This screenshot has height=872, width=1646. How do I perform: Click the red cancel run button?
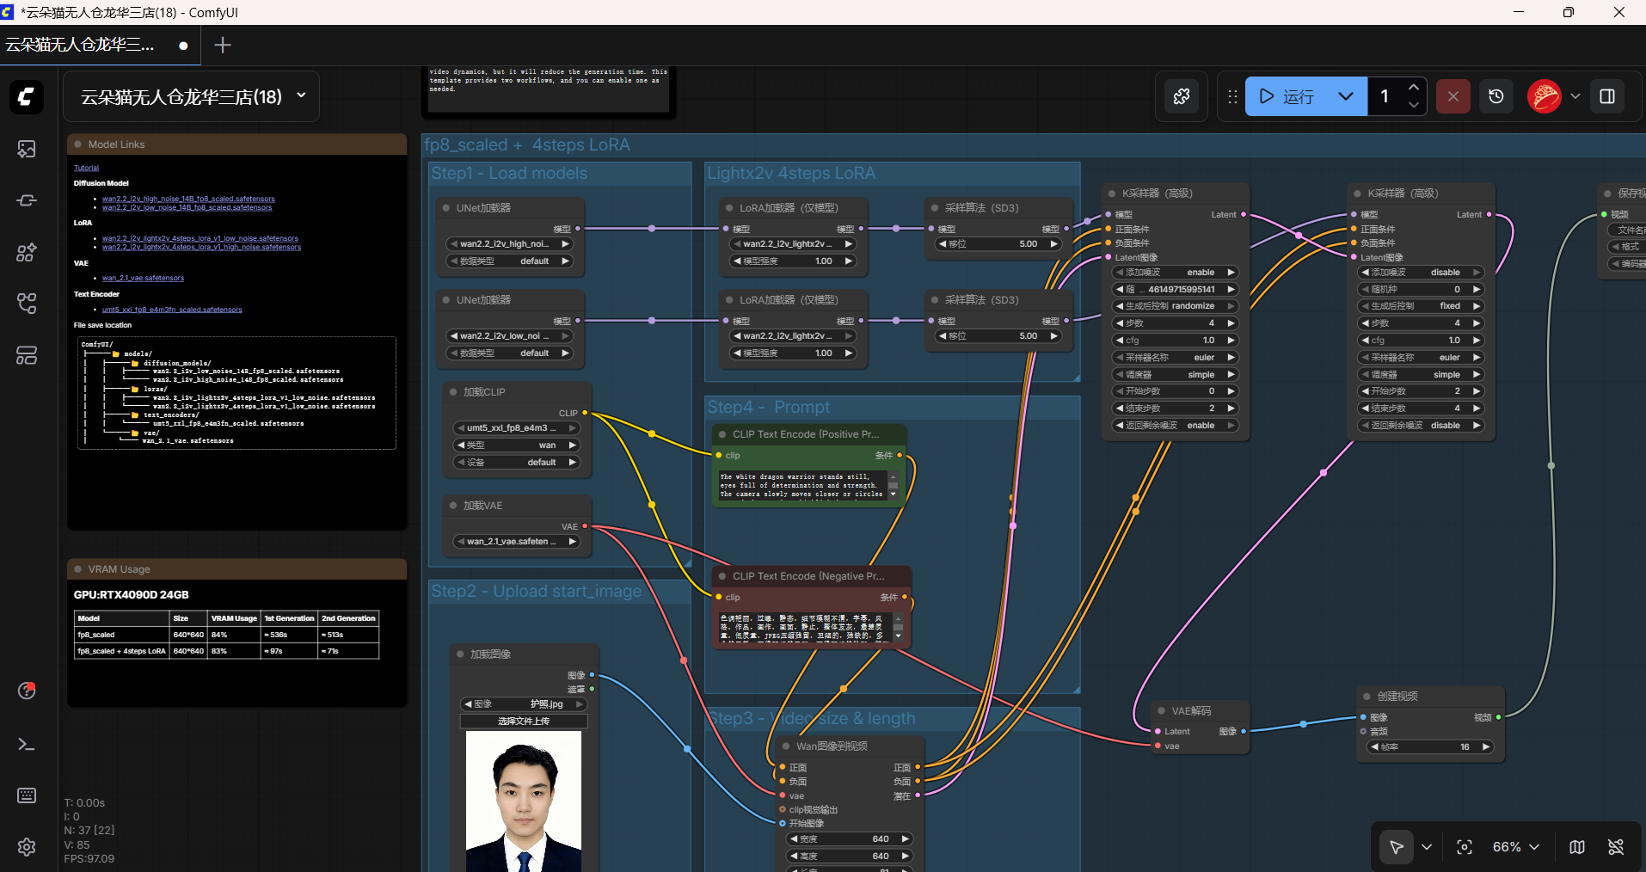pos(1453,96)
